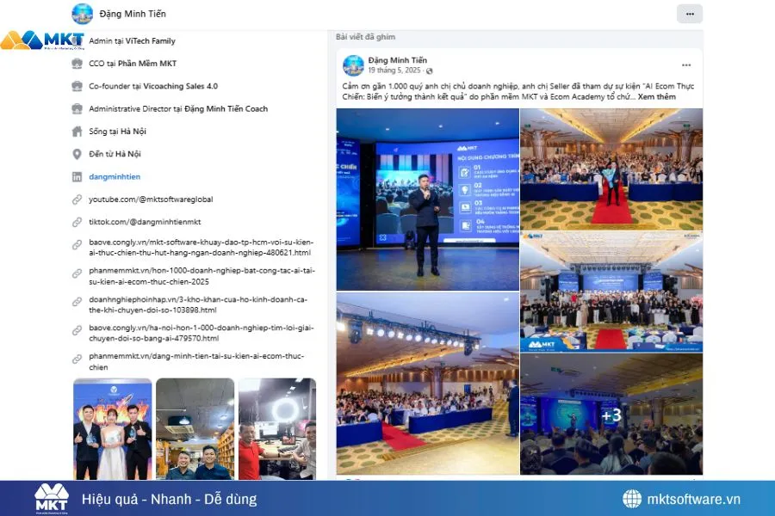This screenshot has height=516, width=775.
Task: Click the profile avatar in the top header
Action: [x=83, y=14]
